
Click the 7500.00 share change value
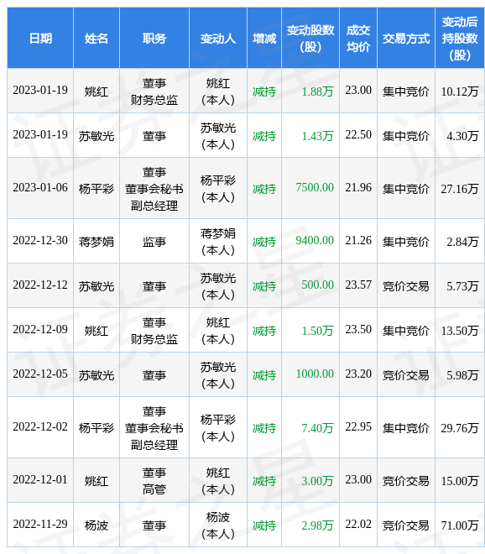coord(315,188)
